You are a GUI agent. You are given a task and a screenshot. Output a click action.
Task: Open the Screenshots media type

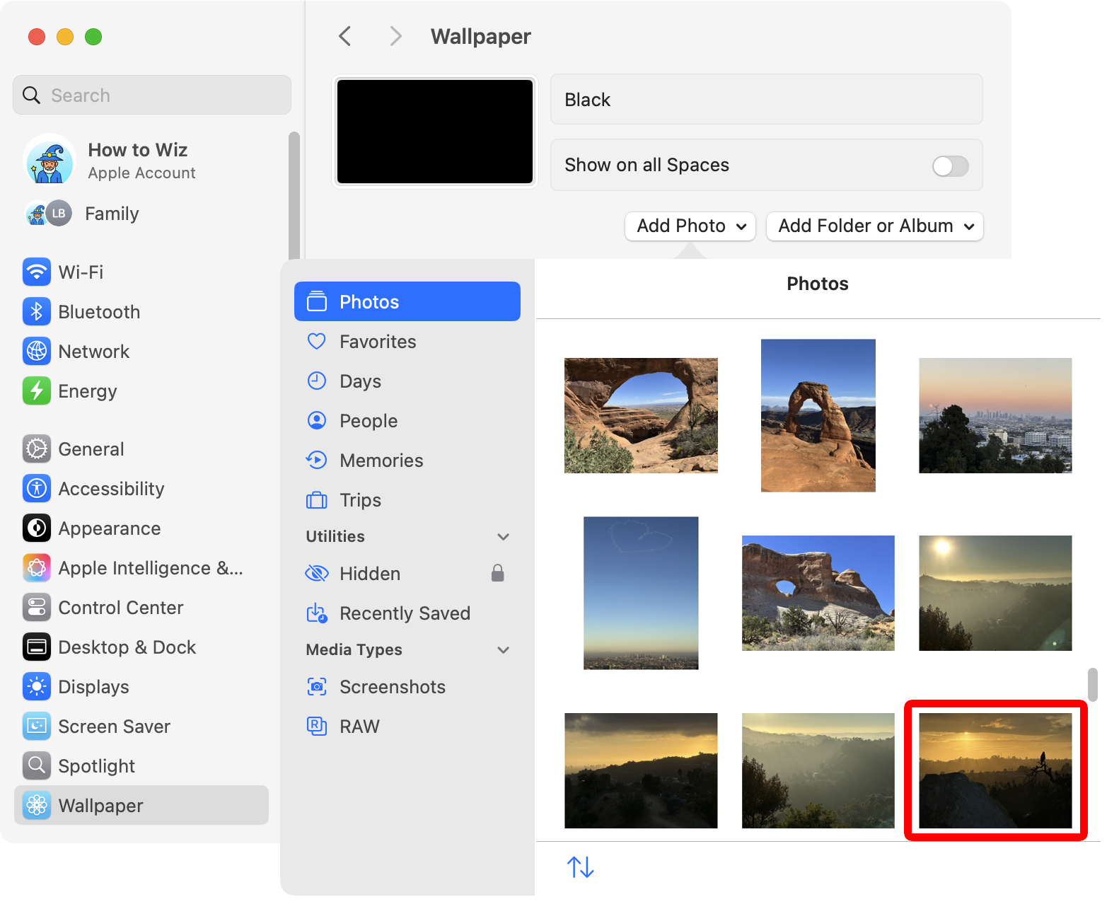(392, 687)
